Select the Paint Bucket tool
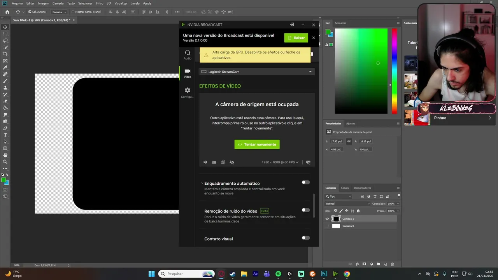The width and height of the screenshot is (498, 280). [5, 108]
